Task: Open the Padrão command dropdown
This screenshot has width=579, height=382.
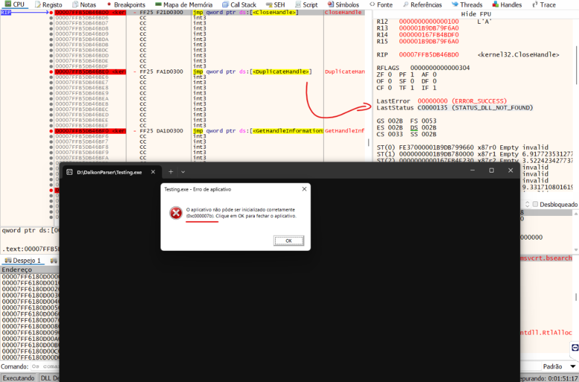Action: pos(556,366)
